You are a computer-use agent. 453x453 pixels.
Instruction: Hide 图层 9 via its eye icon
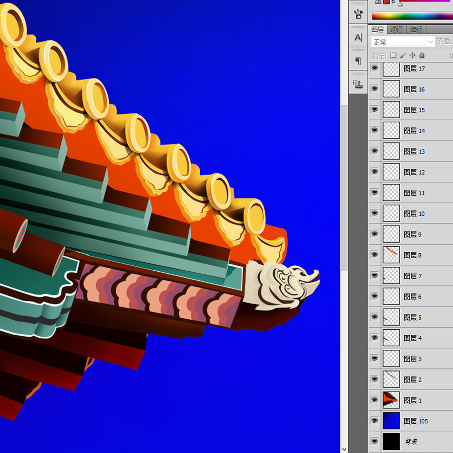[x=374, y=234]
